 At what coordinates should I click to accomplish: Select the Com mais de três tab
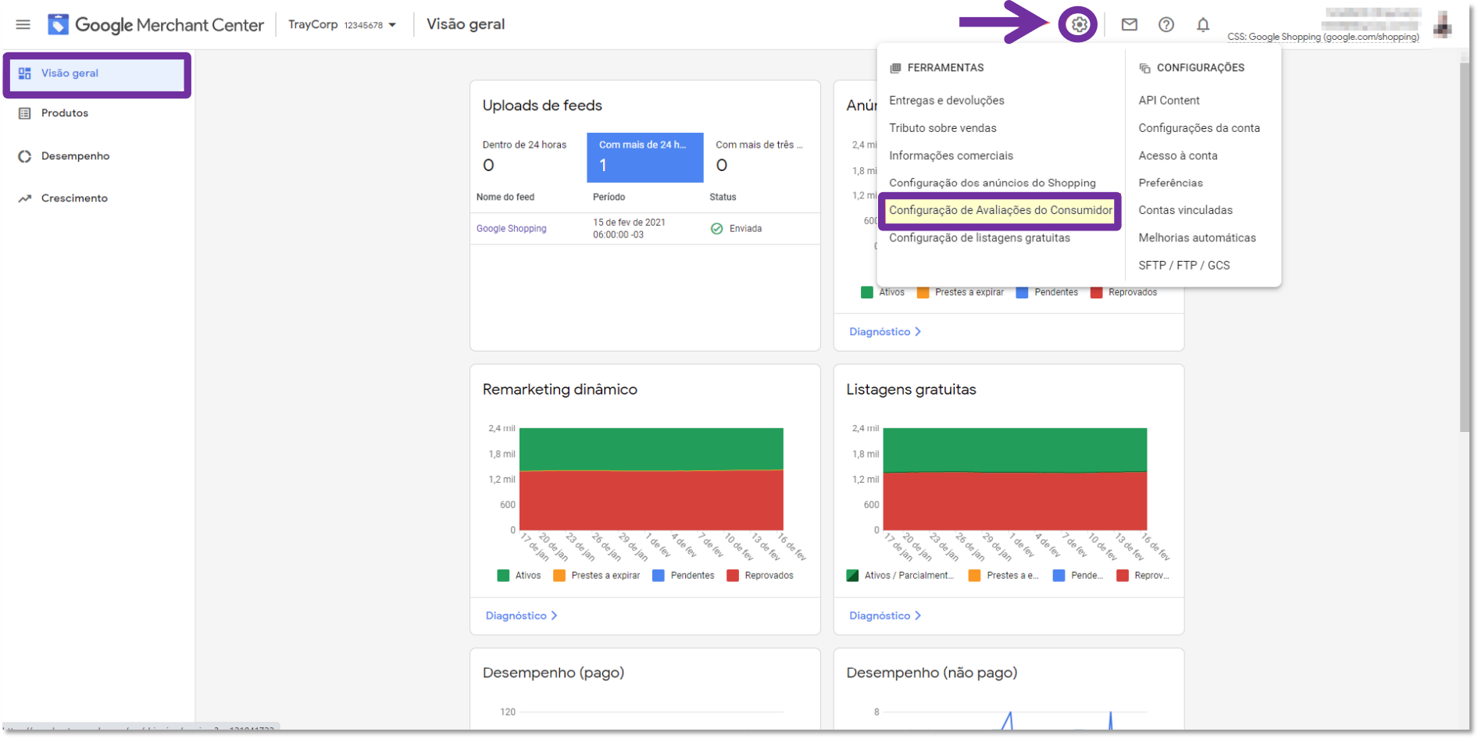point(761,157)
